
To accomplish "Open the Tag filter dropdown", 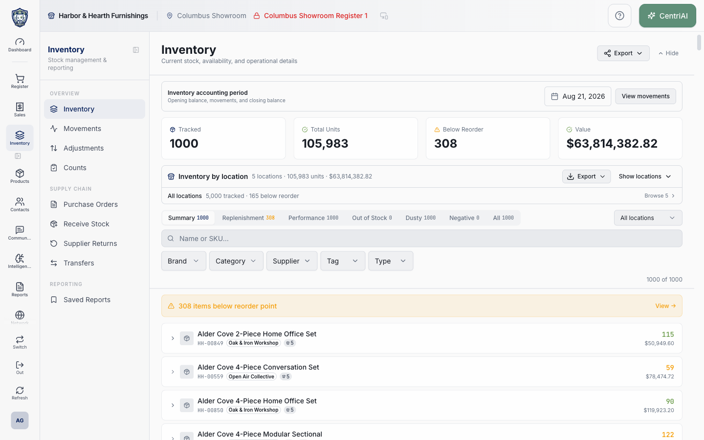I will coord(343,261).
